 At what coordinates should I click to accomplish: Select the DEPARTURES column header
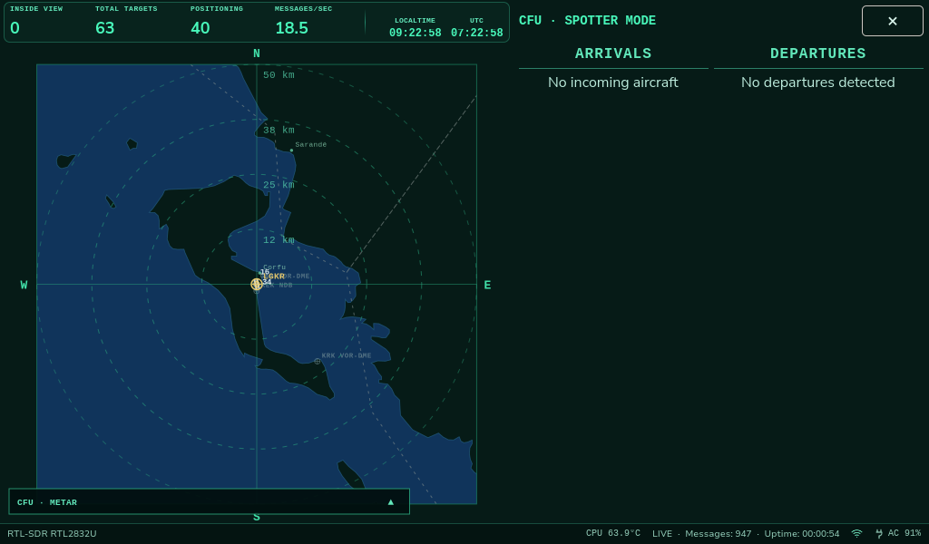point(817,53)
